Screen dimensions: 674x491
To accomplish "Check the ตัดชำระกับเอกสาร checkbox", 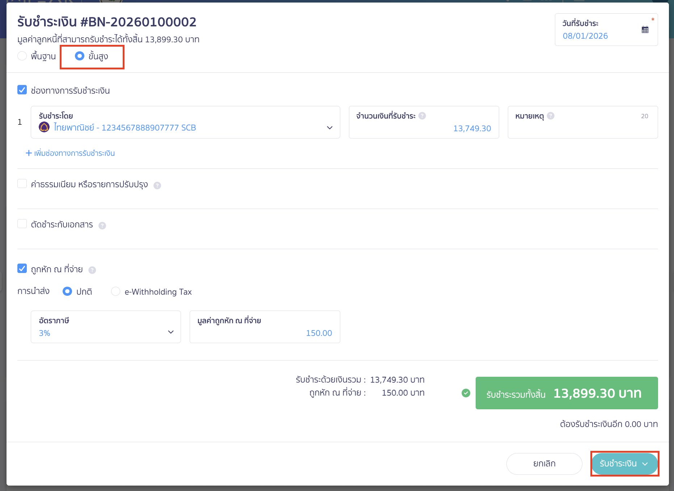I will (22, 224).
